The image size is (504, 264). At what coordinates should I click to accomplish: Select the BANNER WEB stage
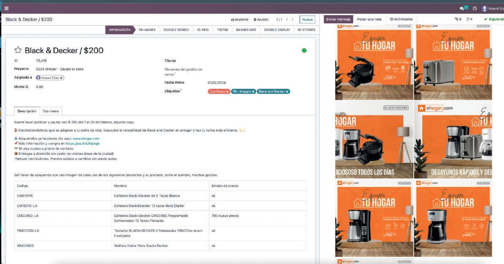click(246, 30)
